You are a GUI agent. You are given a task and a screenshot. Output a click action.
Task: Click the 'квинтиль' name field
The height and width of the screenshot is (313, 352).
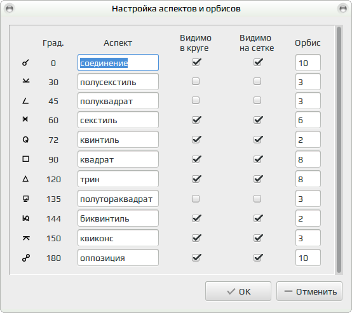tap(118, 140)
